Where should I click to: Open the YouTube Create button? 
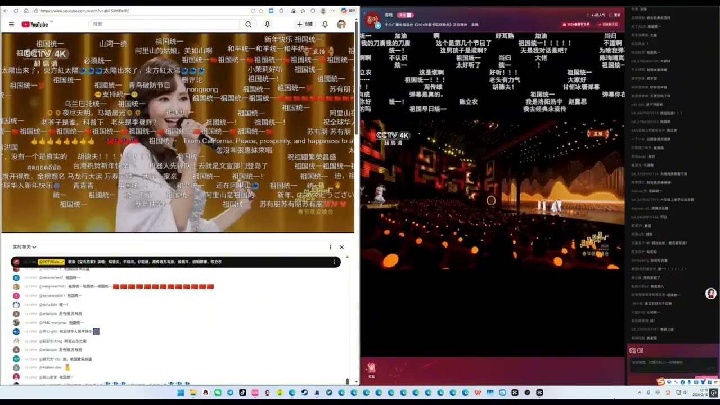coord(305,24)
